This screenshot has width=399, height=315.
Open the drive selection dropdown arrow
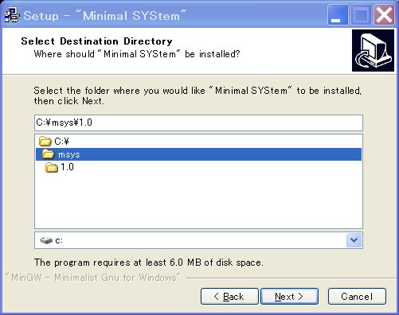pos(354,240)
